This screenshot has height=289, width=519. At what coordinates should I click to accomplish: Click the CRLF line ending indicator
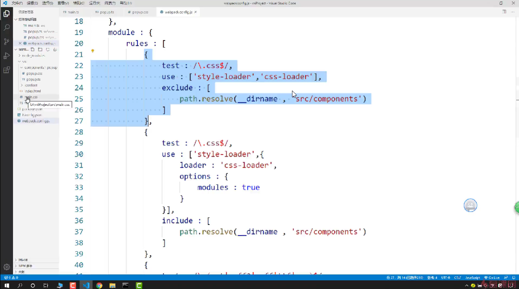pyautogui.click(x=458, y=278)
